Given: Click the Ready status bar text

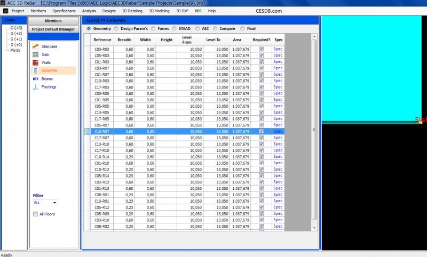Looking at the screenshot, I should click(x=6, y=255).
